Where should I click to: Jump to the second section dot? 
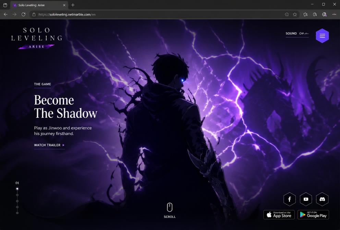[17, 195]
